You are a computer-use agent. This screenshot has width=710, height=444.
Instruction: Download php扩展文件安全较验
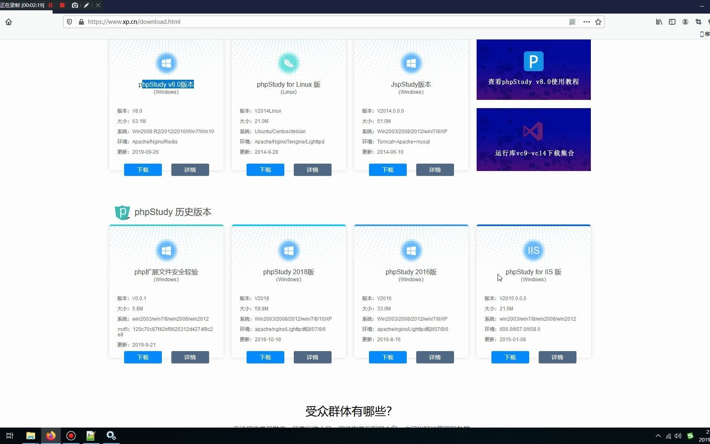143,357
